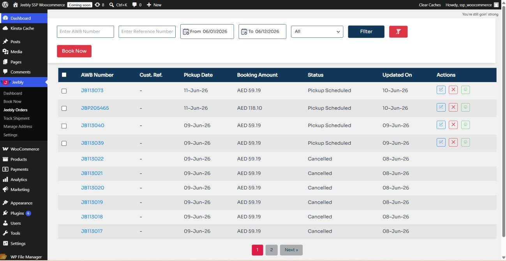Click the red Book Now button
Screen dimensions: 506x261
[74, 51]
